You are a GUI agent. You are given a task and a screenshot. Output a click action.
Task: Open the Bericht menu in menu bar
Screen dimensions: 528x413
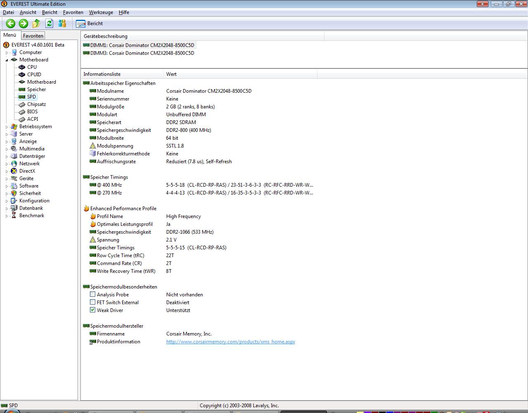coord(49,12)
